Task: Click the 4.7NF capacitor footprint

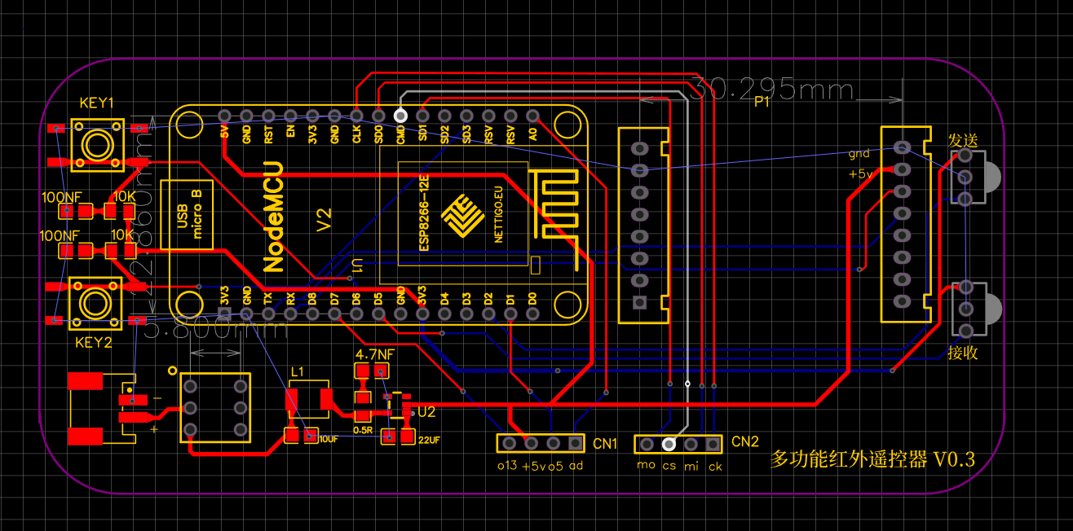Action: (x=372, y=372)
